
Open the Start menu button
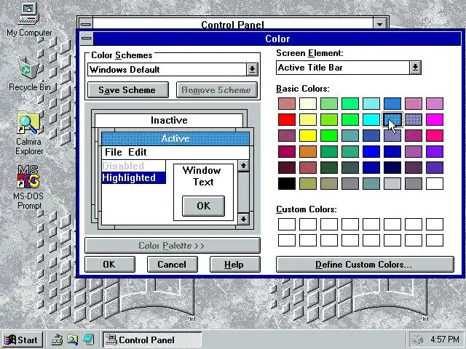point(22,340)
